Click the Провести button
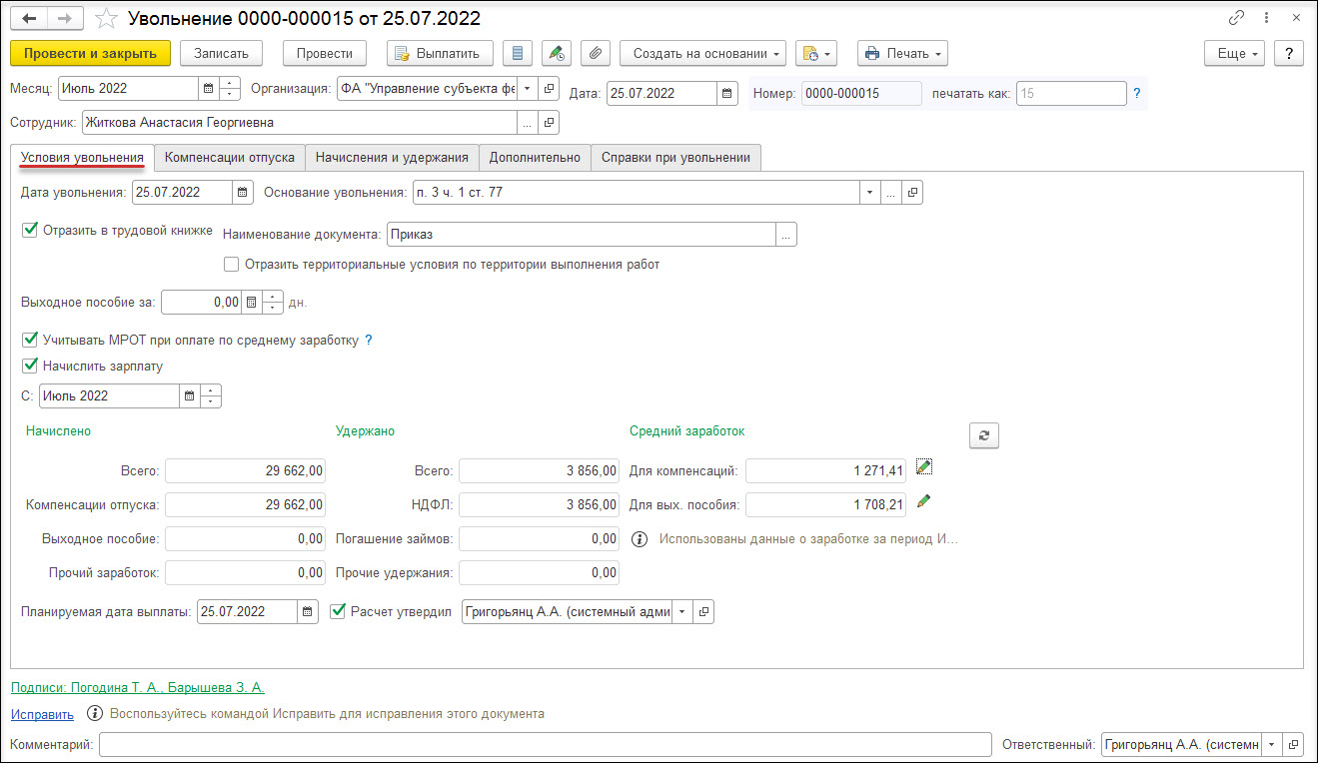This screenshot has height=763, width=1318. [325, 53]
